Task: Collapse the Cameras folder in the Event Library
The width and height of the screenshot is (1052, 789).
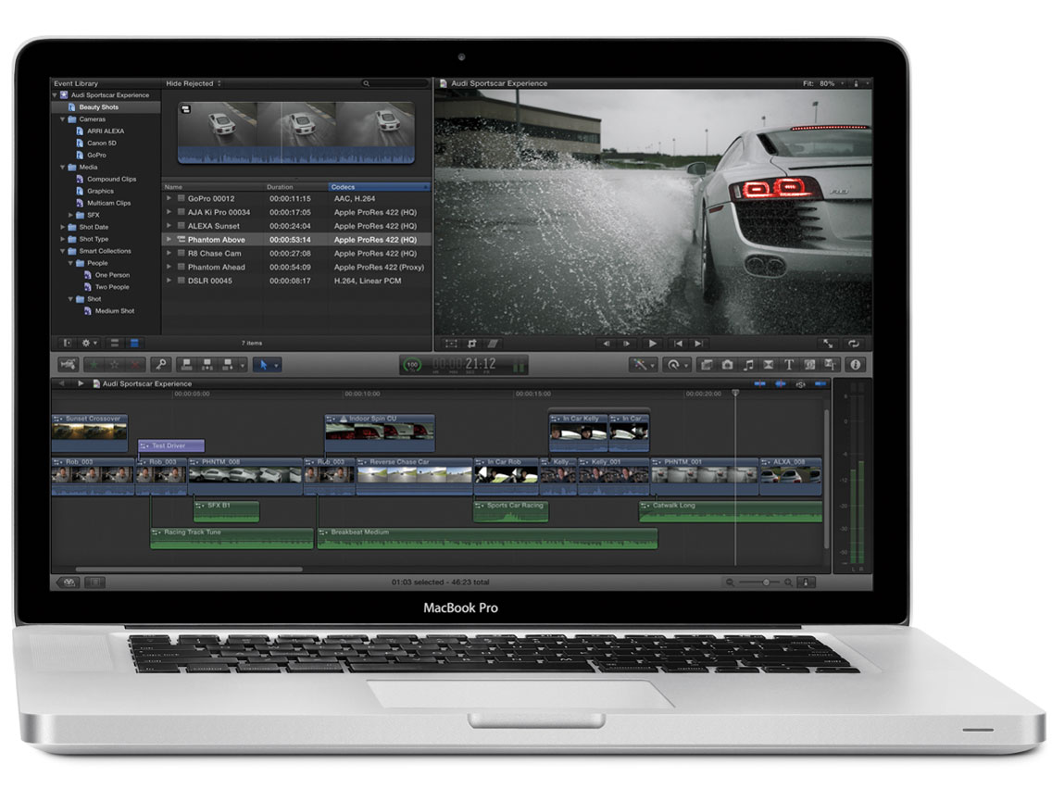Action: [x=61, y=119]
